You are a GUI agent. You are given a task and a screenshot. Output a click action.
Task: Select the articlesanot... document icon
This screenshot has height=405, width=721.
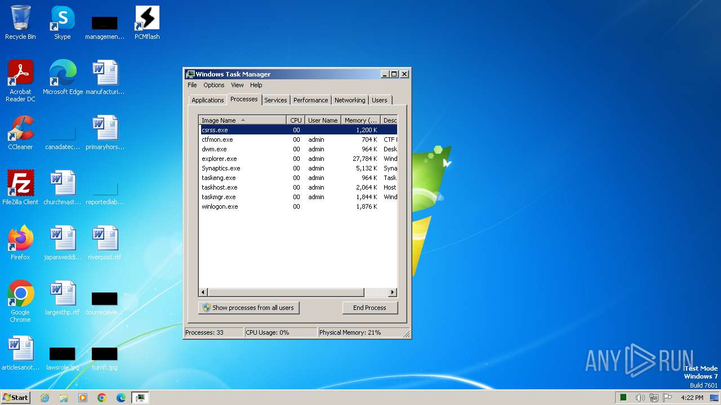point(20,353)
